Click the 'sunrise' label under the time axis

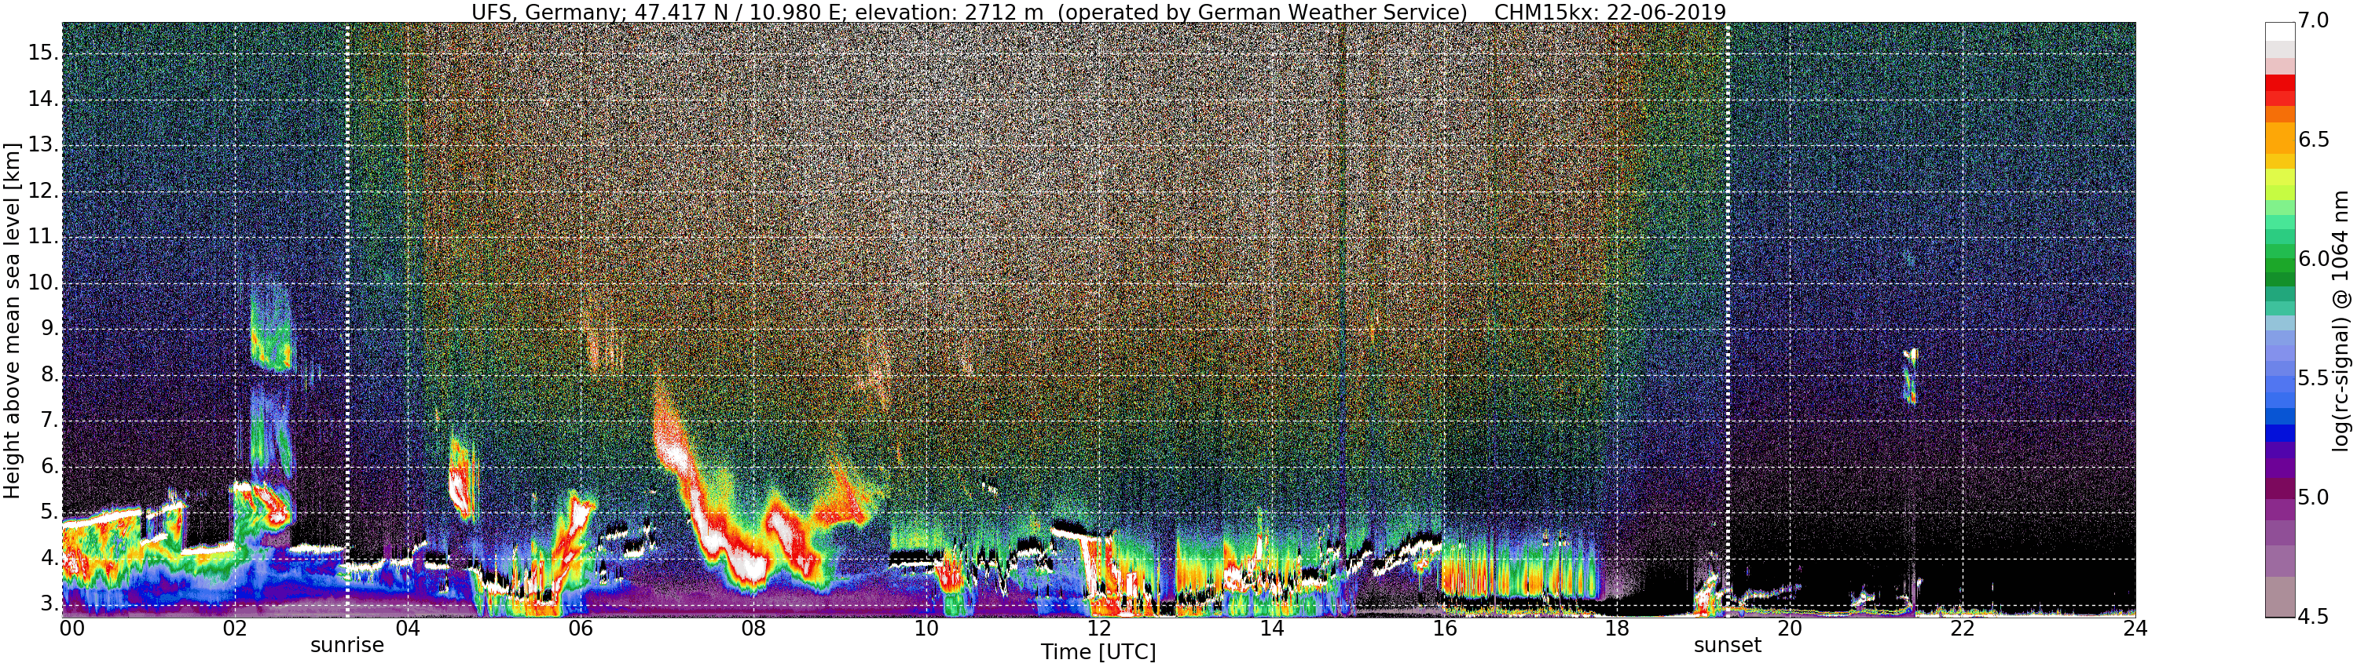[x=346, y=645]
